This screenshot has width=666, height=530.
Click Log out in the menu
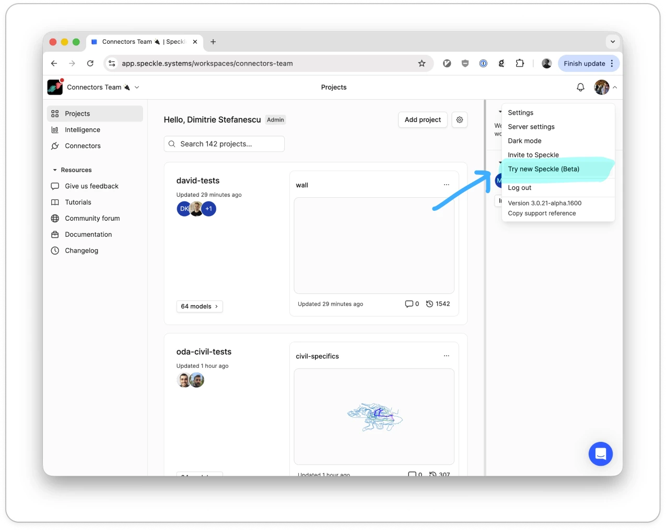tap(519, 187)
